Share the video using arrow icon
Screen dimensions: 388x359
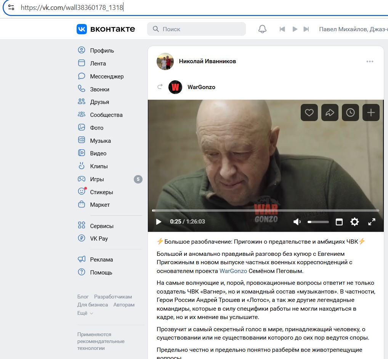tap(330, 113)
